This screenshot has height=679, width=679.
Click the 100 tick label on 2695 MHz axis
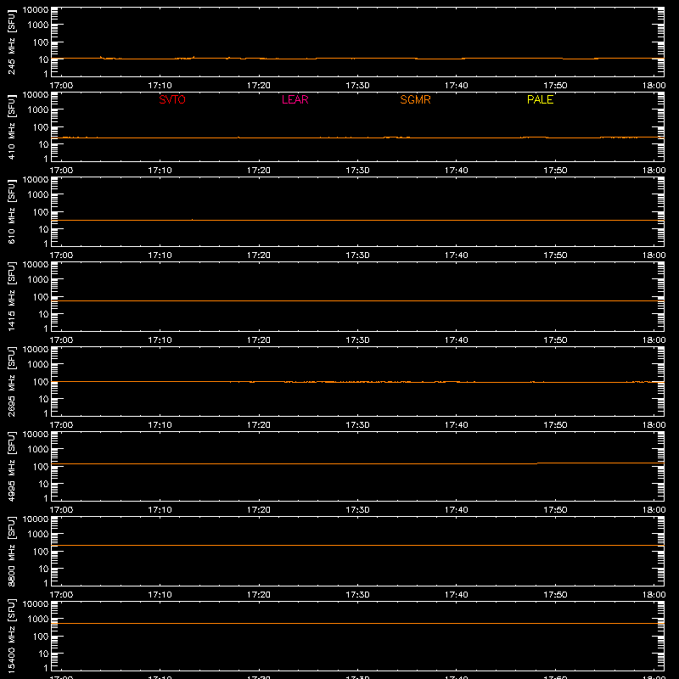pos(41,382)
